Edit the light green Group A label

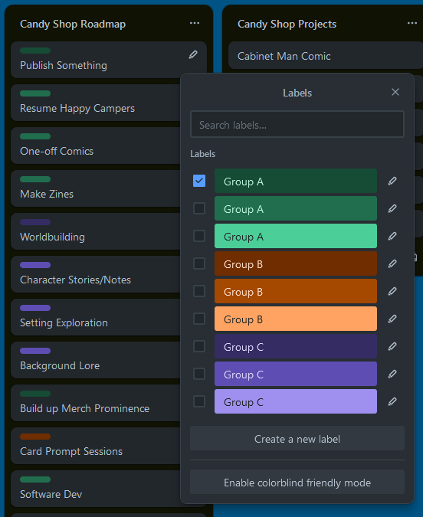pos(392,236)
